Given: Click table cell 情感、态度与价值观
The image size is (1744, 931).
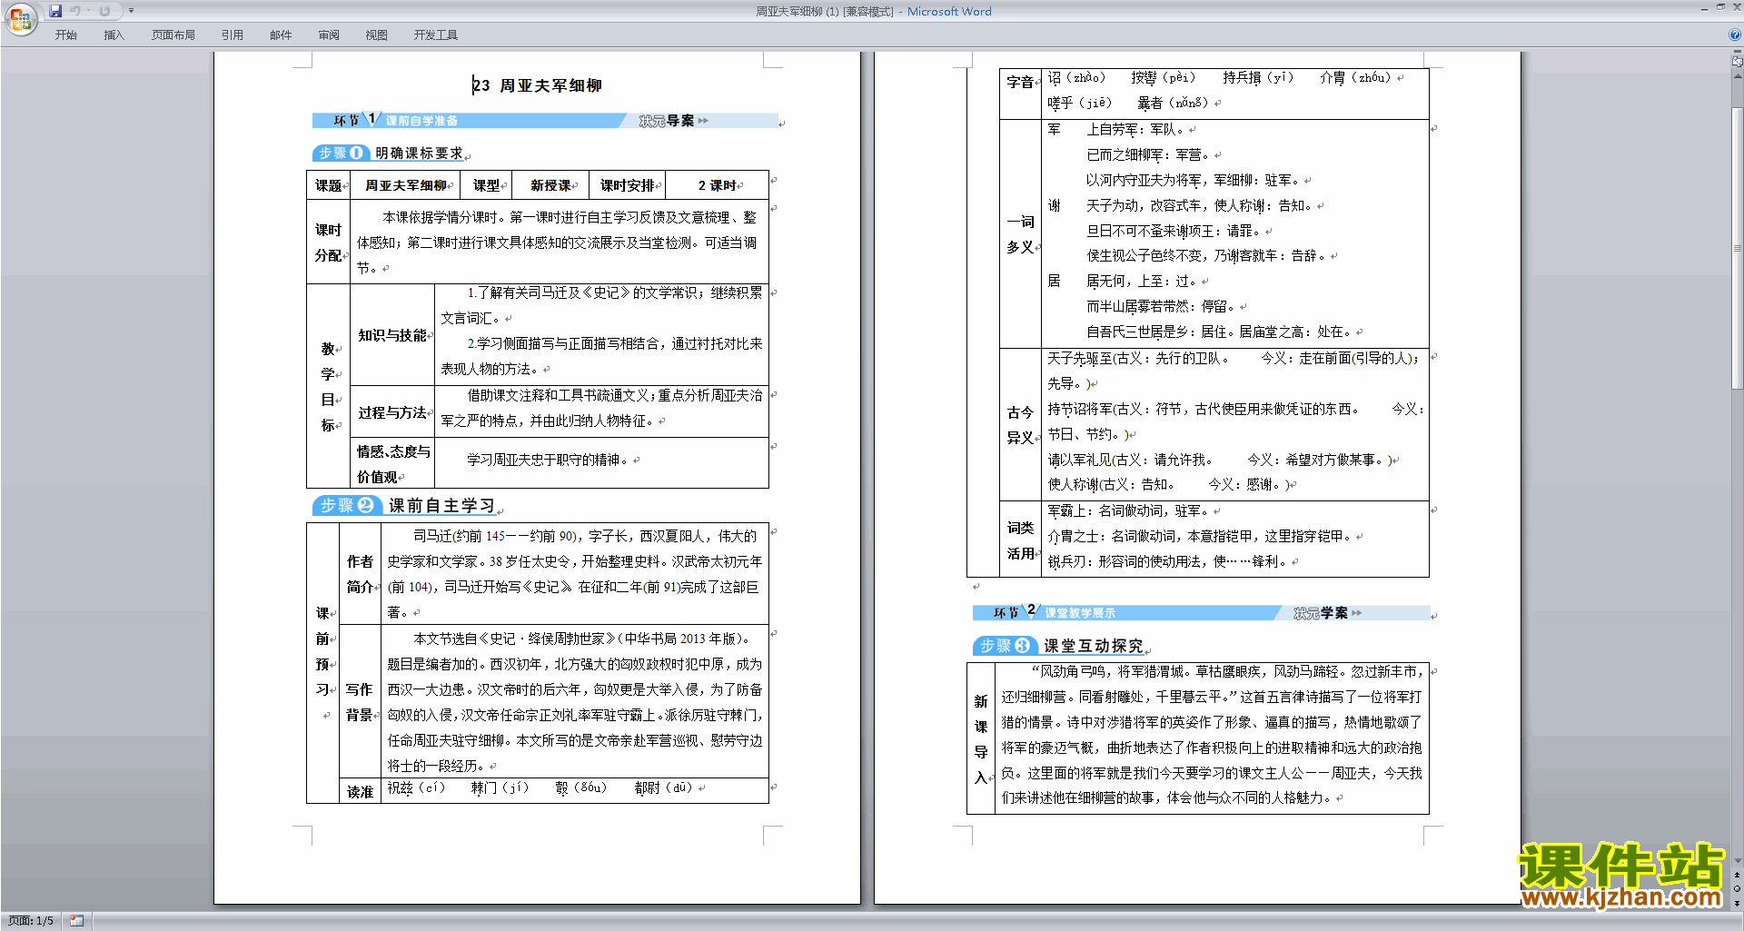Looking at the screenshot, I should [x=392, y=464].
